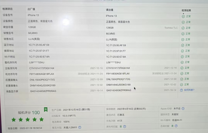
Task: Click the question icon beside 如何判断?
Action: pyautogui.click(x=181, y=90)
